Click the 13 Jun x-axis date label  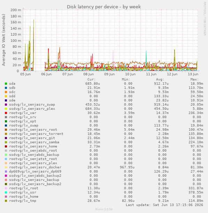click(193, 74)
